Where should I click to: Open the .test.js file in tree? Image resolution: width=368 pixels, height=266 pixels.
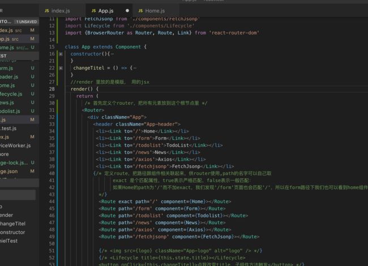[19, 128]
